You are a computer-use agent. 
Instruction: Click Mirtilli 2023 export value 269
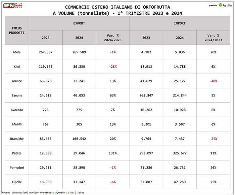(x=46, y=124)
